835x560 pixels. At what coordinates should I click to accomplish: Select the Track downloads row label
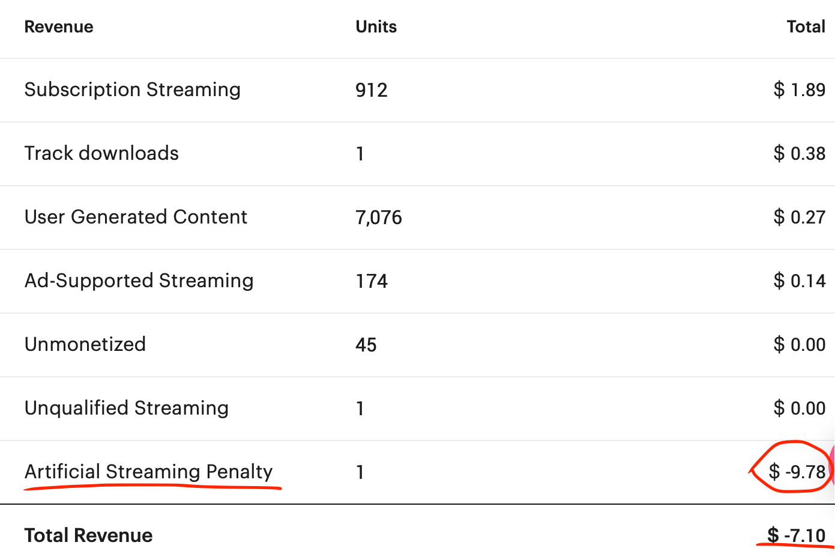[101, 153]
